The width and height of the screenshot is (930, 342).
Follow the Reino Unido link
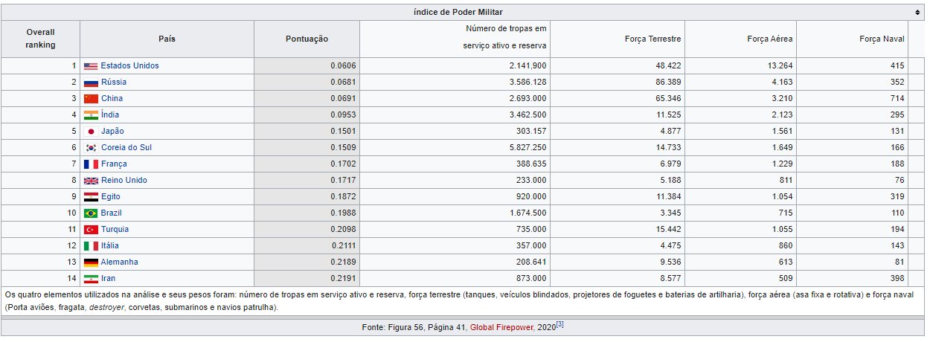[124, 180]
